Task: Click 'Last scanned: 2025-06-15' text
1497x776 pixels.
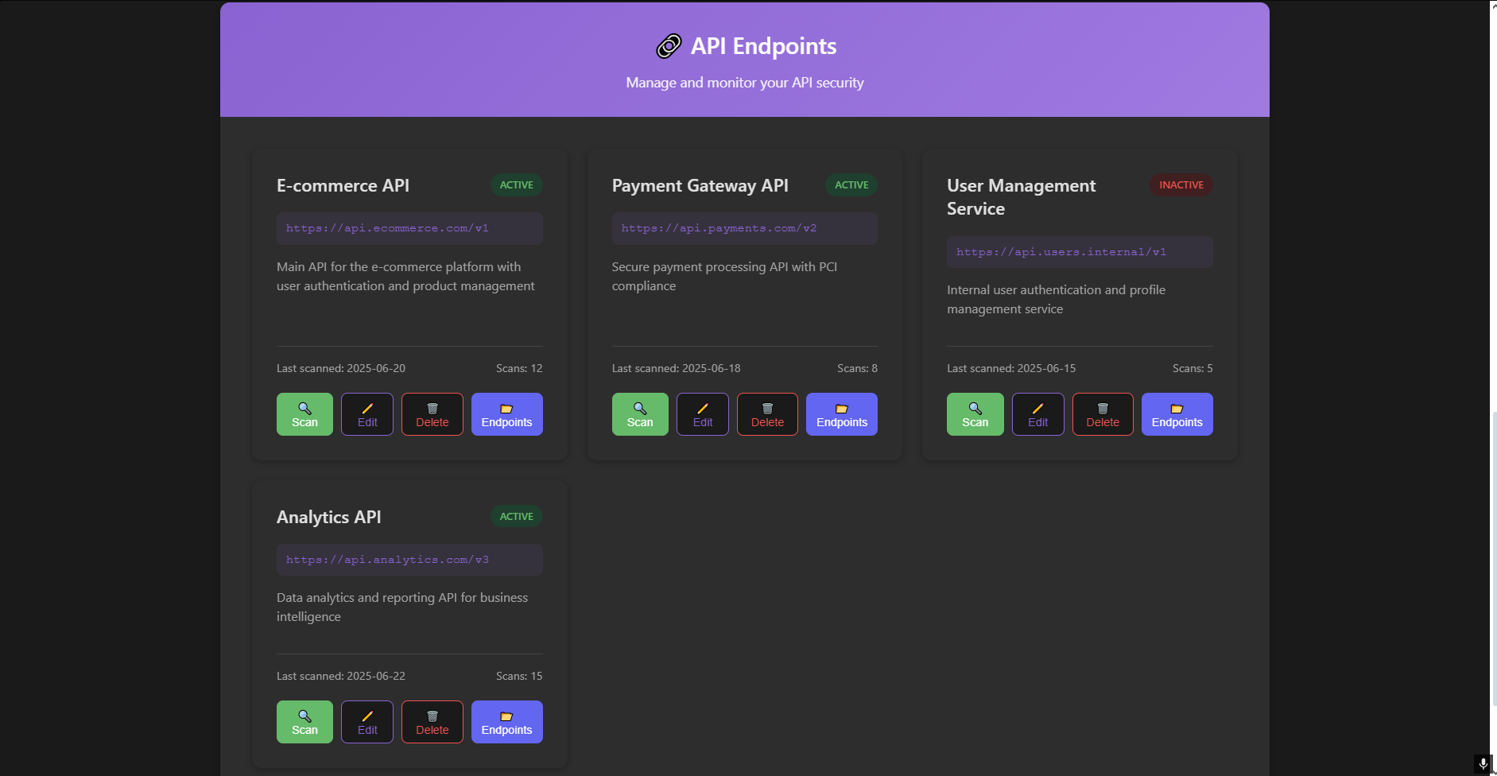Action: click(1011, 368)
